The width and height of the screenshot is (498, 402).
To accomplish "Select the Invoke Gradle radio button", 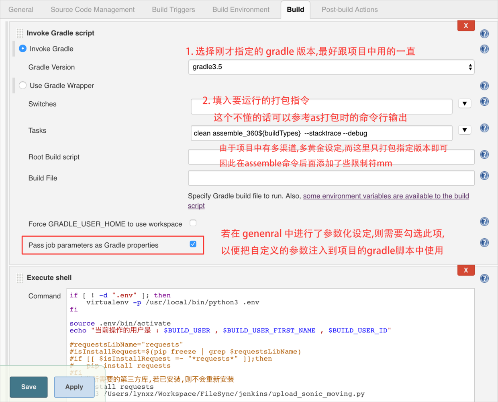I will pyautogui.click(x=23, y=49).
